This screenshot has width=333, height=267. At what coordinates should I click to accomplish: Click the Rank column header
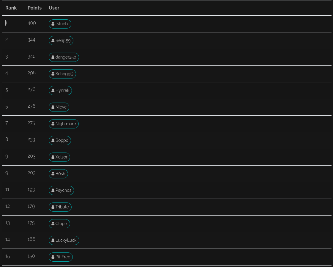click(11, 8)
